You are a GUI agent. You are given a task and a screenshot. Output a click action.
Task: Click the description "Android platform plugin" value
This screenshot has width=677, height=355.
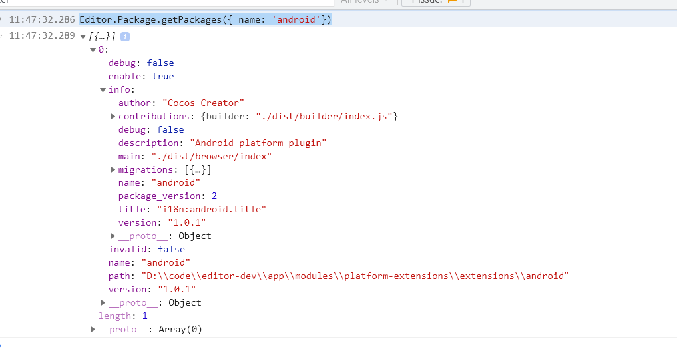pyautogui.click(x=258, y=143)
